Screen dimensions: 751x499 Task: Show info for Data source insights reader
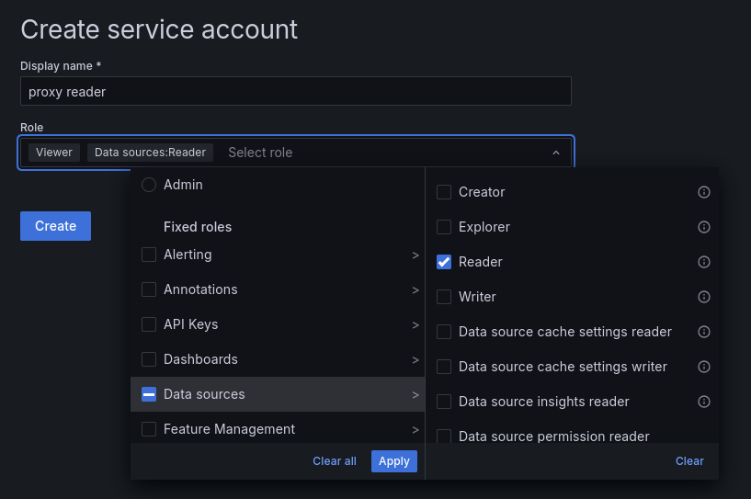click(703, 402)
